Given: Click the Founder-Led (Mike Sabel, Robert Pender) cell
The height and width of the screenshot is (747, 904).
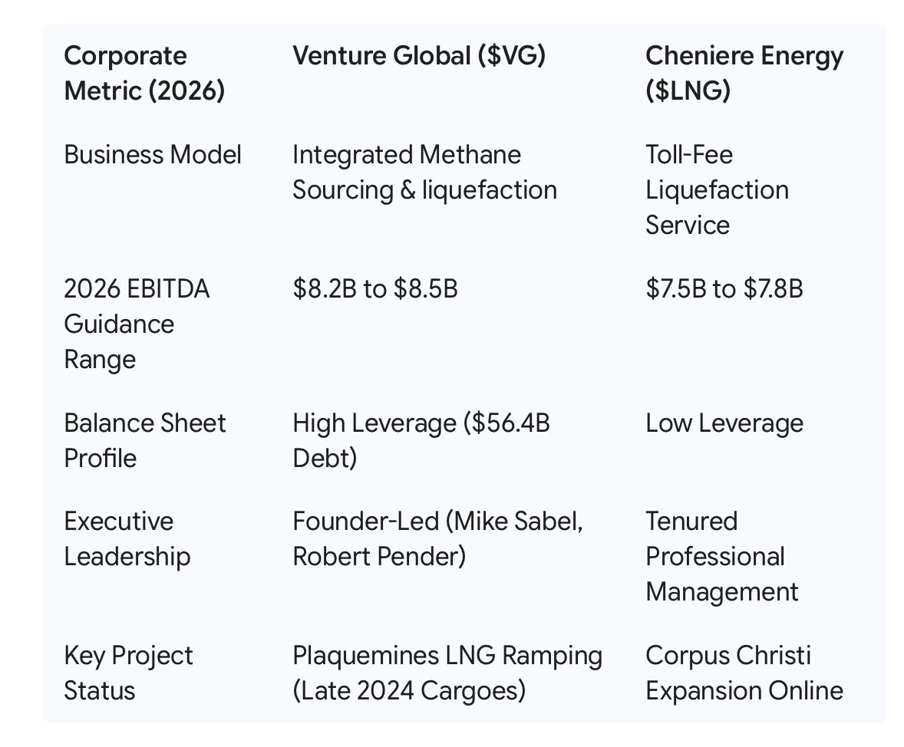Looking at the screenshot, I should click(438, 539).
